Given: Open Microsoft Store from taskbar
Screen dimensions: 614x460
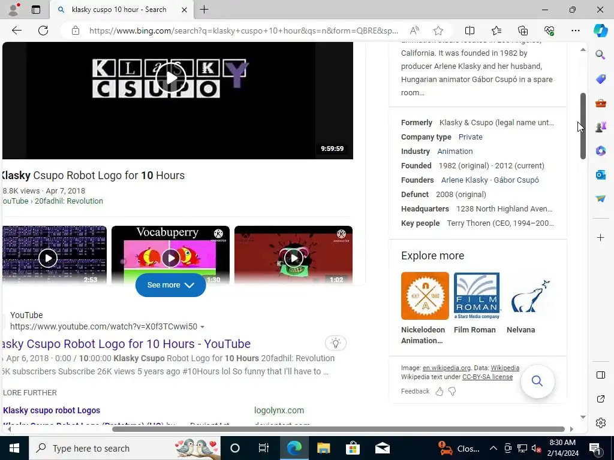Looking at the screenshot, I should 353,448.
